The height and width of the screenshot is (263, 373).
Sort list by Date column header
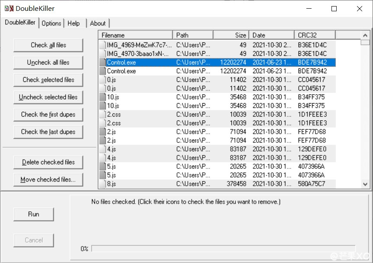272,35
